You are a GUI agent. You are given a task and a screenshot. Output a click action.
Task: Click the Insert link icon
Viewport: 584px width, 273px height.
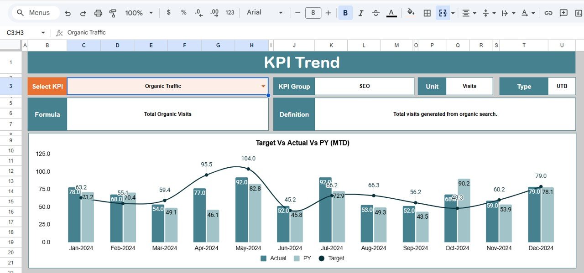click(x=548, y=13)
